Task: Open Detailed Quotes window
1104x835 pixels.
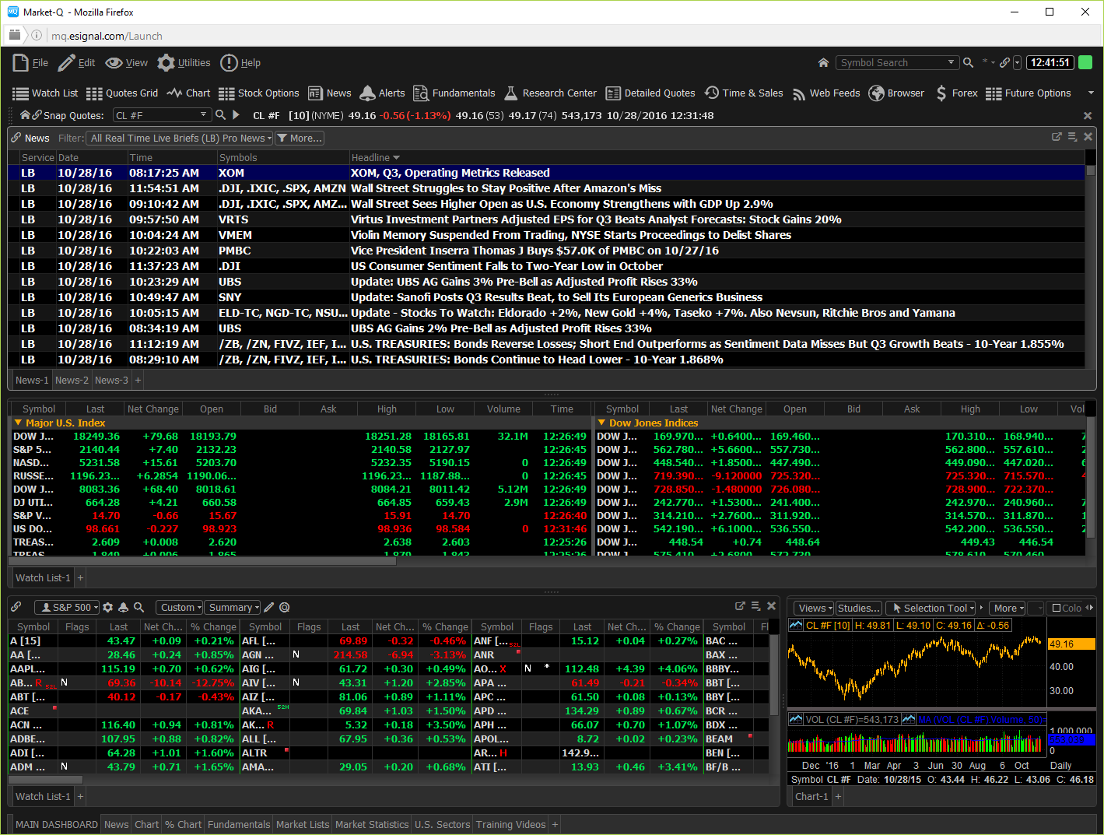Action: point(650,93)
